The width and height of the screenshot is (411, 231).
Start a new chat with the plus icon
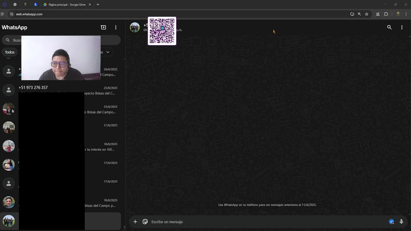pos(103,27)
